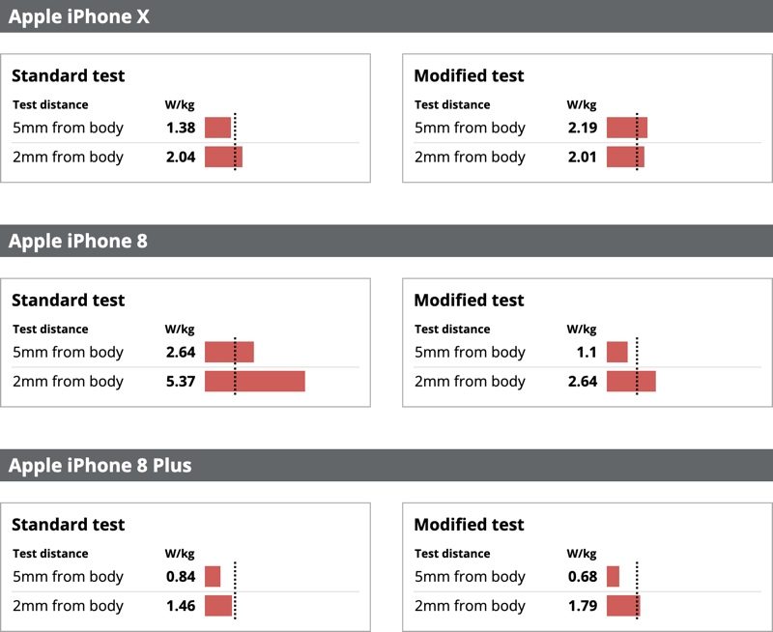The image size is (773, 632).
Task: Click the W/kg column label in iPhone X Modified test
Action: 582,104
